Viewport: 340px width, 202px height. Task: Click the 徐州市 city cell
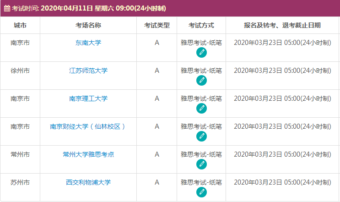pos(20,71)
